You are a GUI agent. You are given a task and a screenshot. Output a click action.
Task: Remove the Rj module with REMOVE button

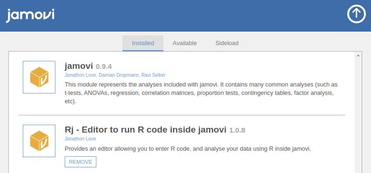pos(81,162)
